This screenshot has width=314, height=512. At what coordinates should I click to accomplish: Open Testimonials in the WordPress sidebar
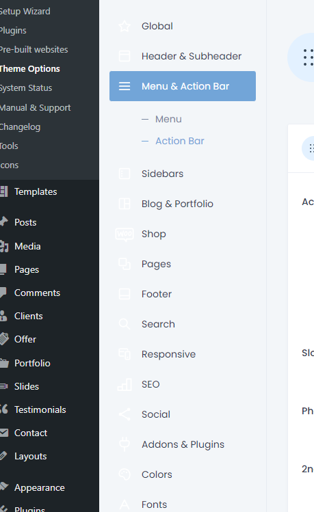coord(40,409)
